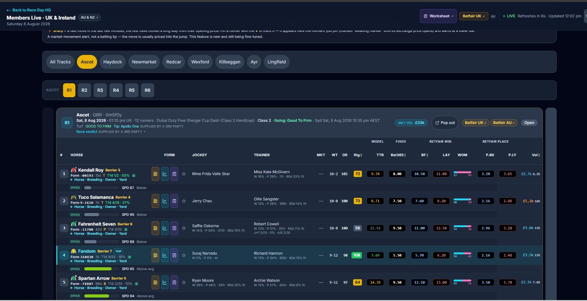587x301 pixels.
Task: Open the chart icon for Fandom
Action: click(x=165, y=255)
